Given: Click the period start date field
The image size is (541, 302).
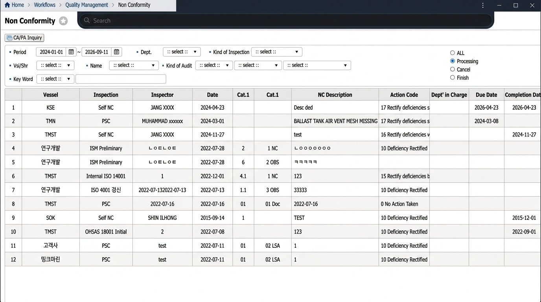Looking at the screenshot, I should pos(52,52).
